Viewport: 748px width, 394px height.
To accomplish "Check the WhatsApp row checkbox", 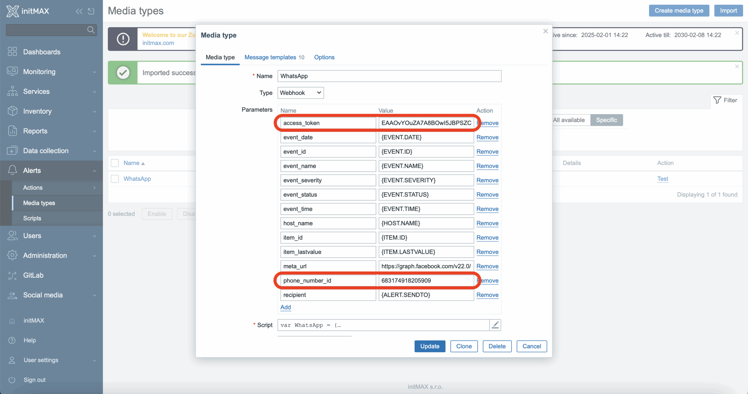I will tap(115, 179).
